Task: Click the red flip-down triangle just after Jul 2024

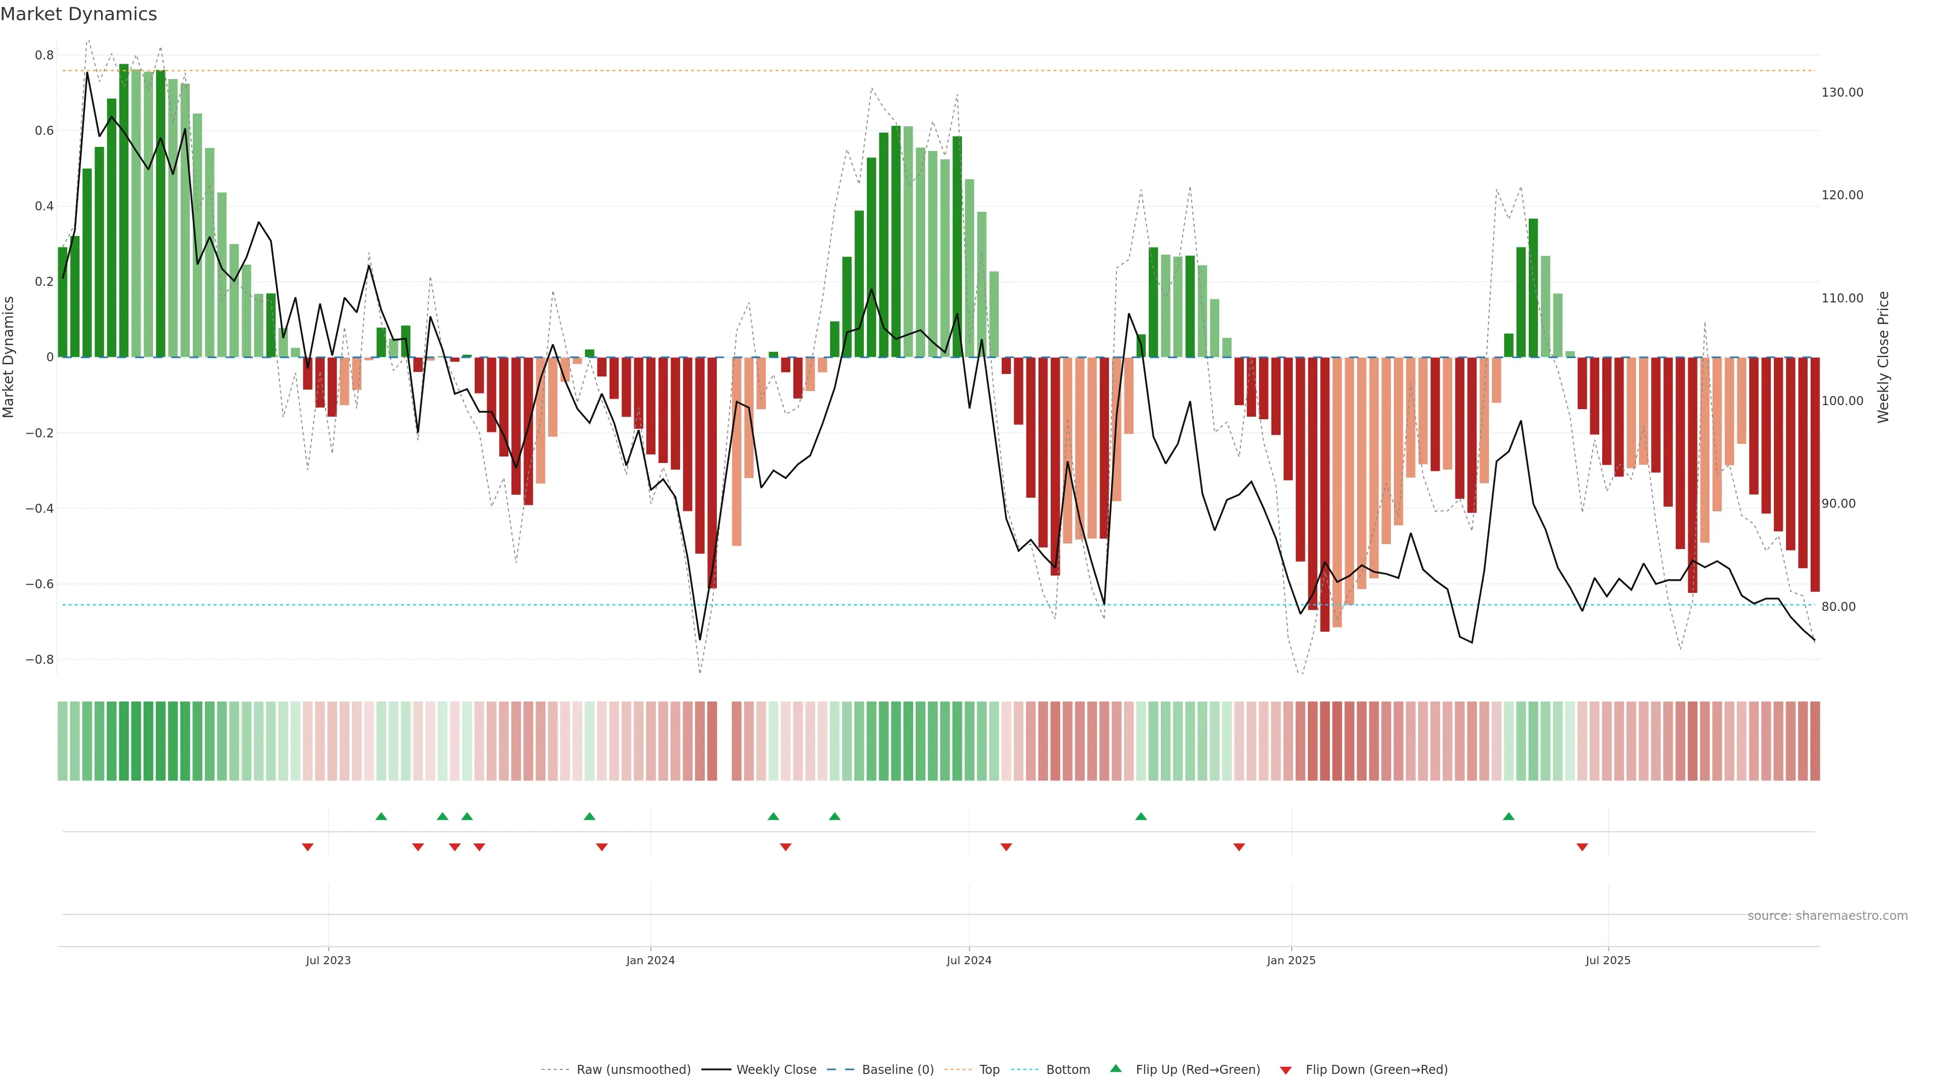Action: [1006, 847]
